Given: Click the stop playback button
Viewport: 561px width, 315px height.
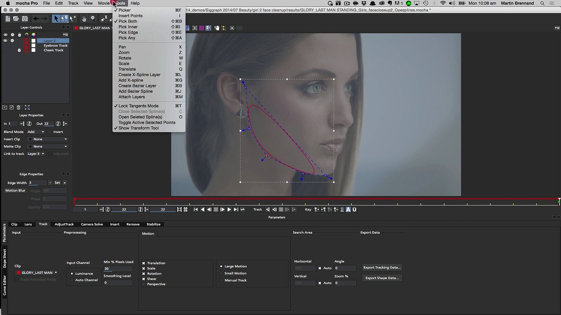Looking at the screenshot, I should [216, 210].
